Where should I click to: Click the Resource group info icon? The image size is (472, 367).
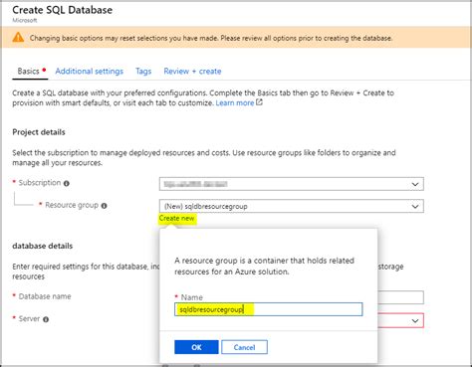point(104,206)
